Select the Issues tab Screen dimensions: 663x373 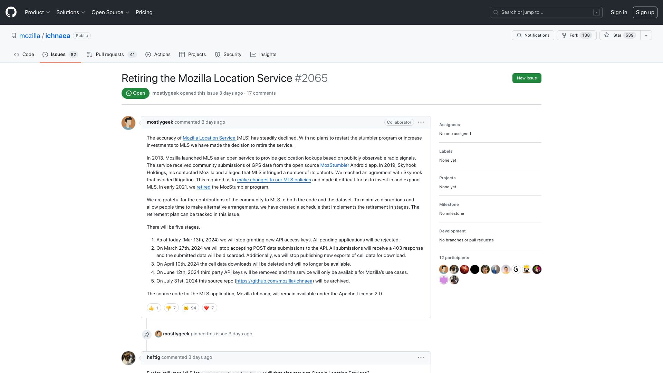coord(60,55)
